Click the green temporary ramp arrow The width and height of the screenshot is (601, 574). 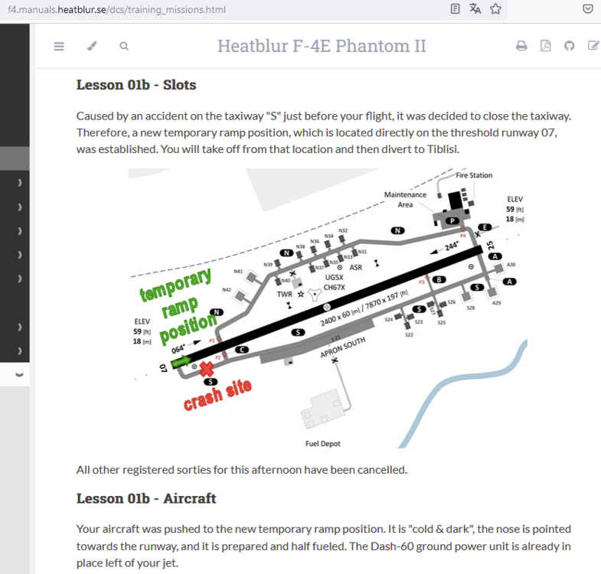(x=181, y=361)
